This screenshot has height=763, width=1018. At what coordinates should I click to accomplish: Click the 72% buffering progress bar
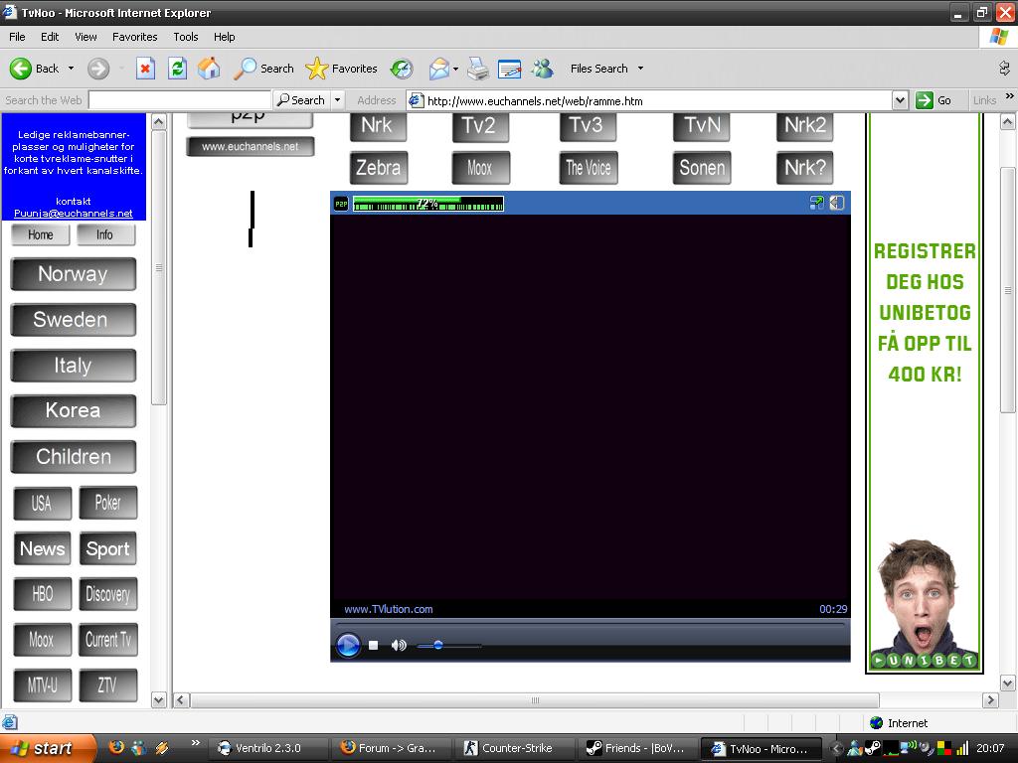[x=428, y=204]
